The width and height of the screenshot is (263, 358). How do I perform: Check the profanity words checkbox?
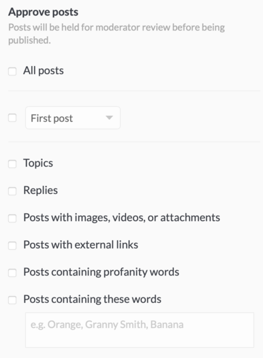pyautogui.click(x=12, y=273)
